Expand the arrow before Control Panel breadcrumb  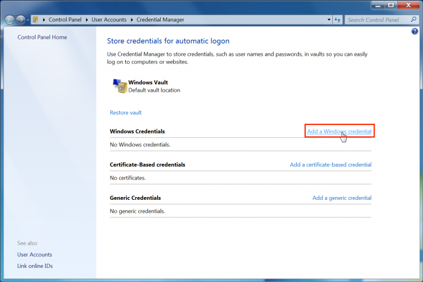(x=43, y=20)
